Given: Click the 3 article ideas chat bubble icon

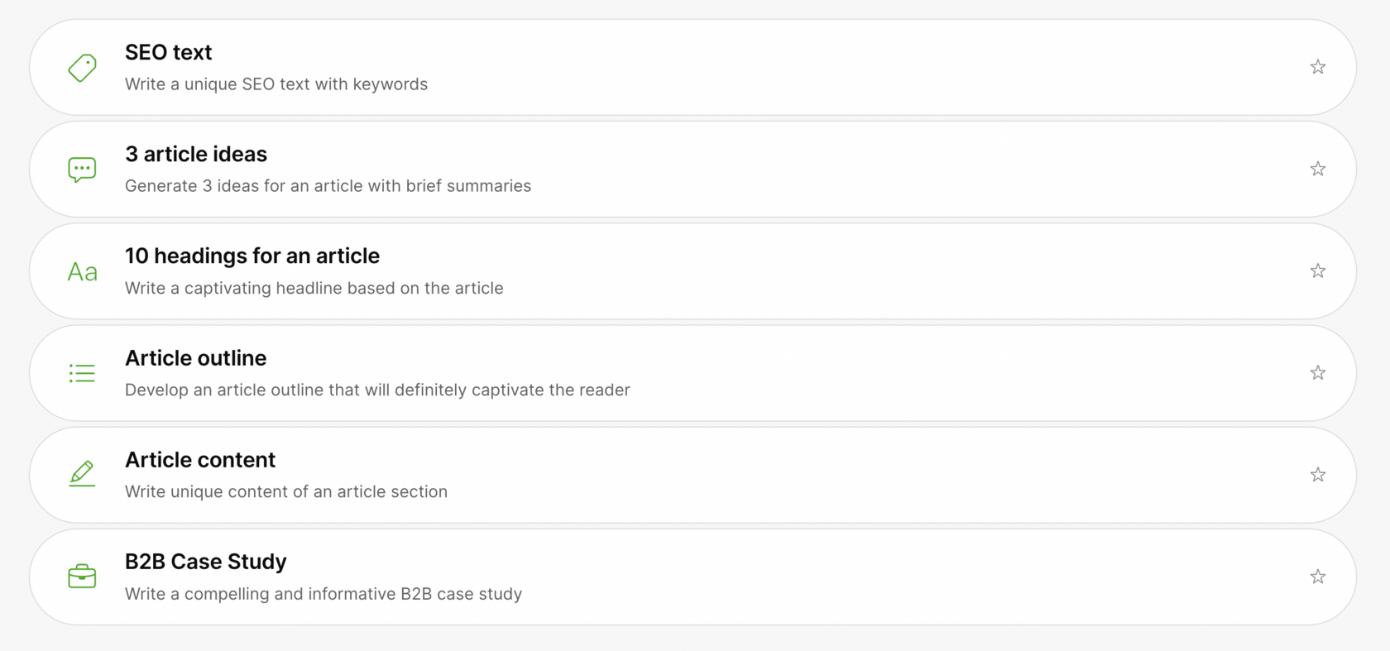Looking at the screenshot, I should (82, 170).
